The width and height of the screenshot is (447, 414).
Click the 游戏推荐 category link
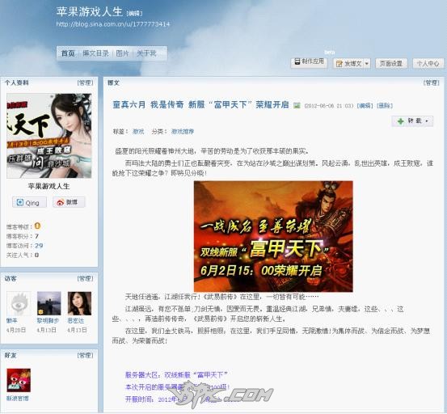183,132
